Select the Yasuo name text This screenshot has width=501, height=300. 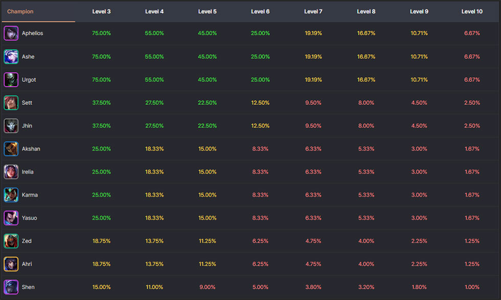click(30, 218)
